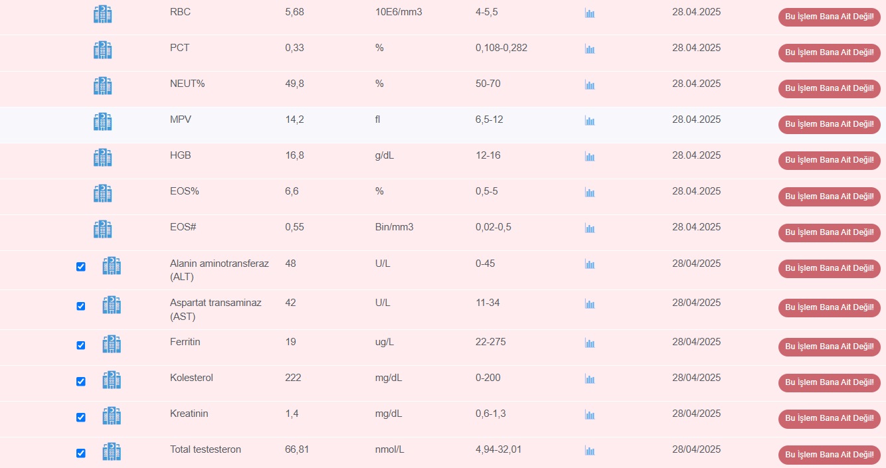Report NEUT% result as not mine
This screenshot has height=468, width=886.
coord(830,88)
